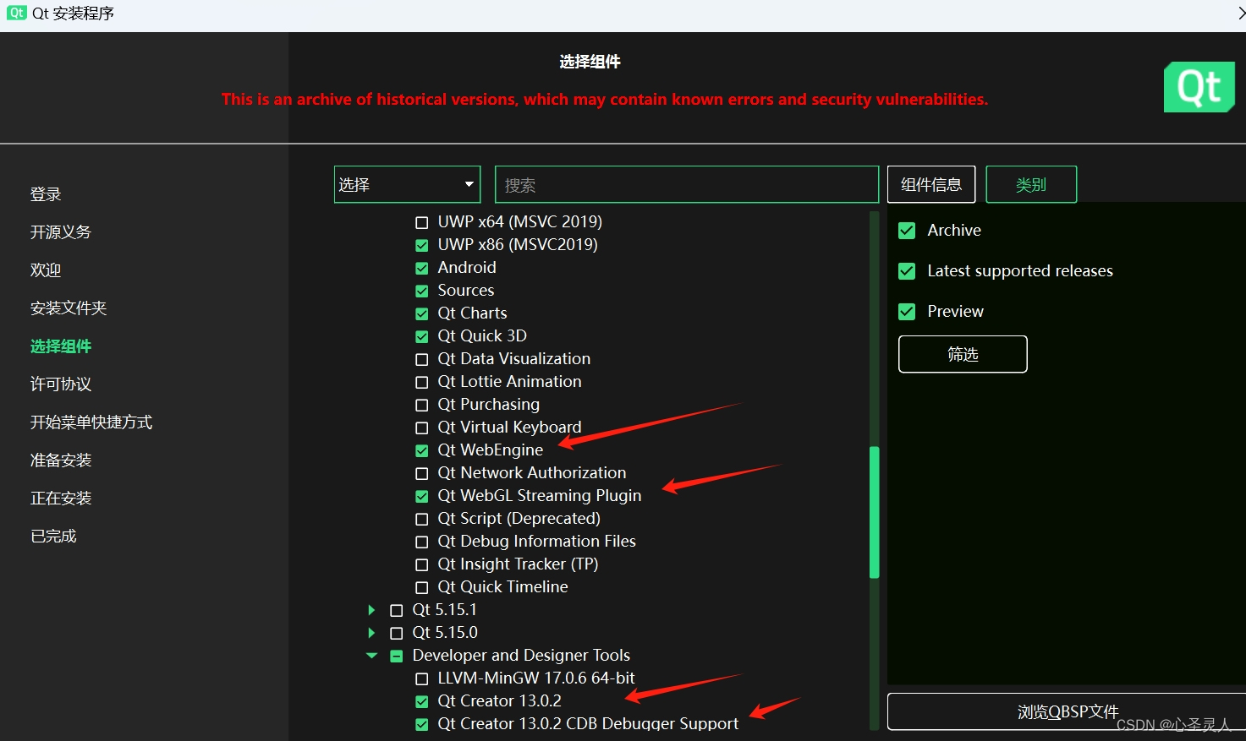
Task: Uncheck the Qt Charts checkbox
Action: (x=422, y=314)
